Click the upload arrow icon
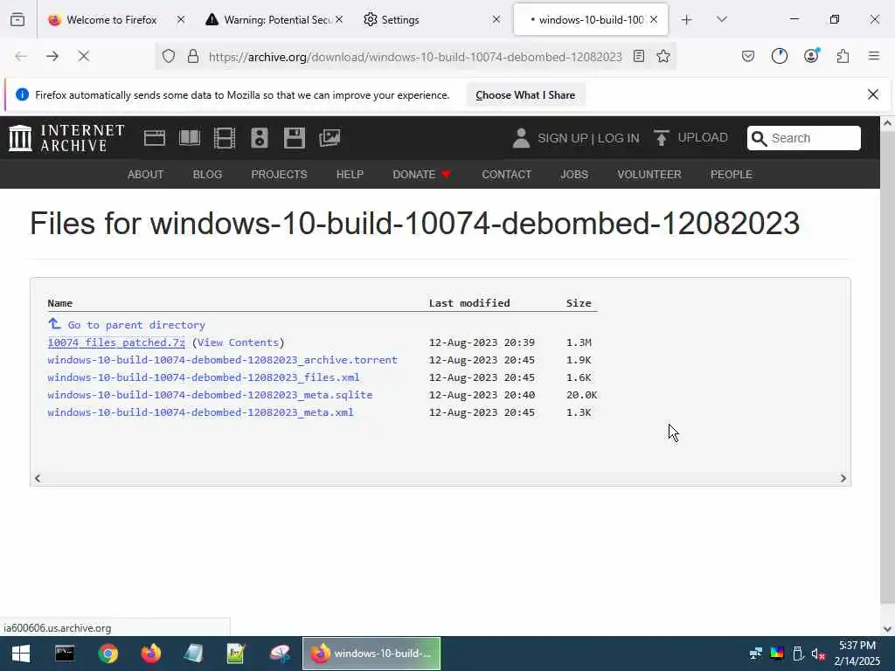This screenshot has height=671, width=895. pyautogui.click(x=661, y=138)
